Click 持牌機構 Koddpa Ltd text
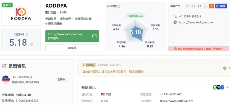The width and height of the screenshot is (231, 105). click(x=16, y=95)
